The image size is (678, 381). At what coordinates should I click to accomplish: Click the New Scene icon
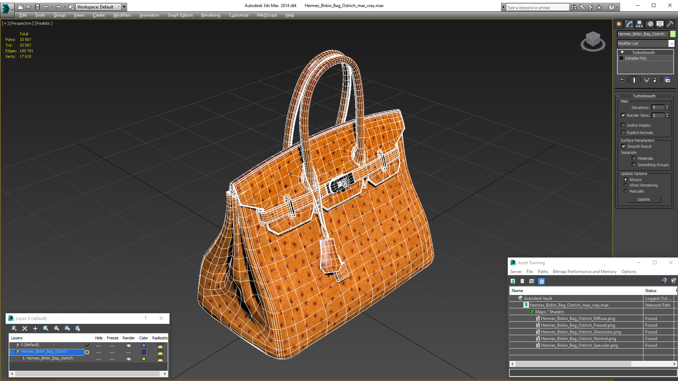(20, 7)
